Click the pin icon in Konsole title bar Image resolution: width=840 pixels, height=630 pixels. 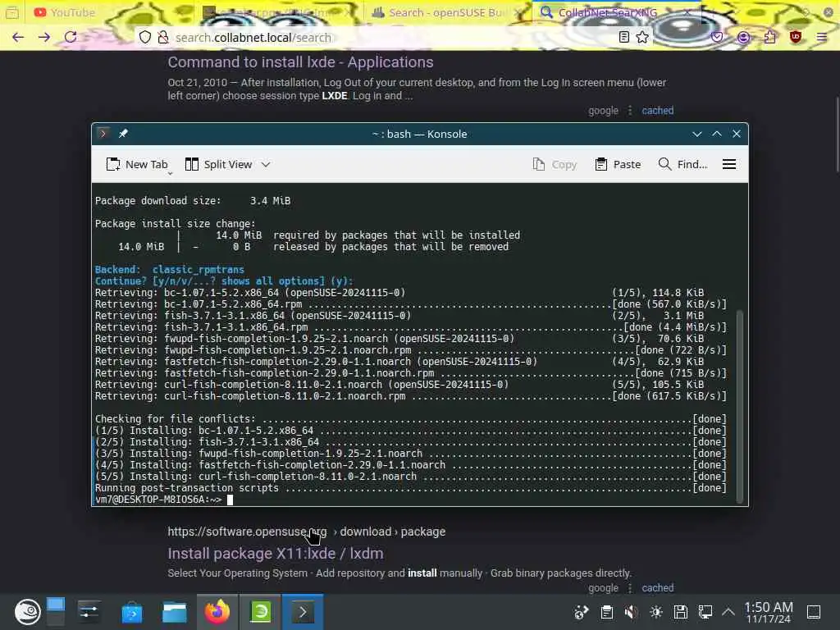tap(123, 134)
